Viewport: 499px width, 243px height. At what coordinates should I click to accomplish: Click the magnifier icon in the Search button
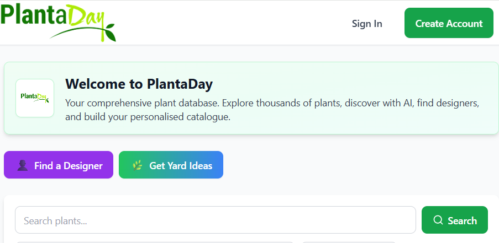(438, 220)
